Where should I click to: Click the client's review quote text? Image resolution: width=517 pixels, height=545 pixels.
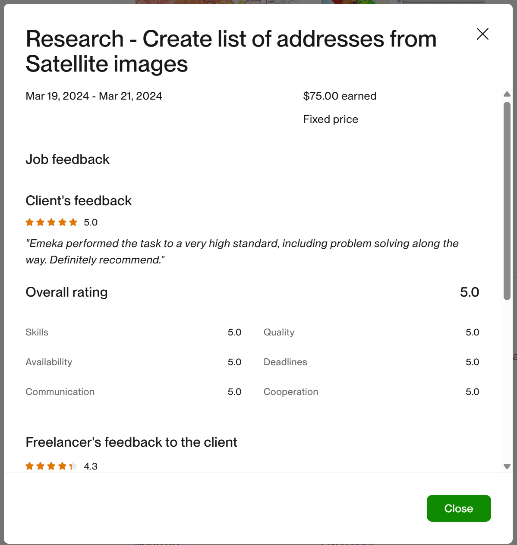click(242, 252)
